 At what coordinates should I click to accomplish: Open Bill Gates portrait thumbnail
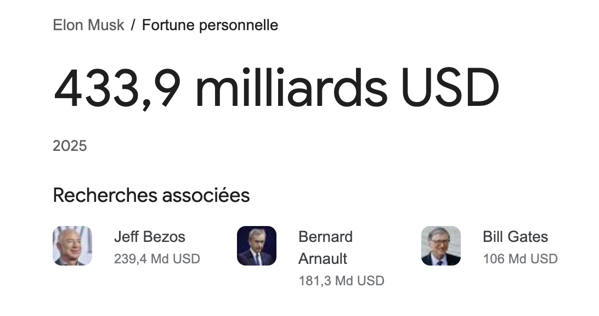[441, 246]
